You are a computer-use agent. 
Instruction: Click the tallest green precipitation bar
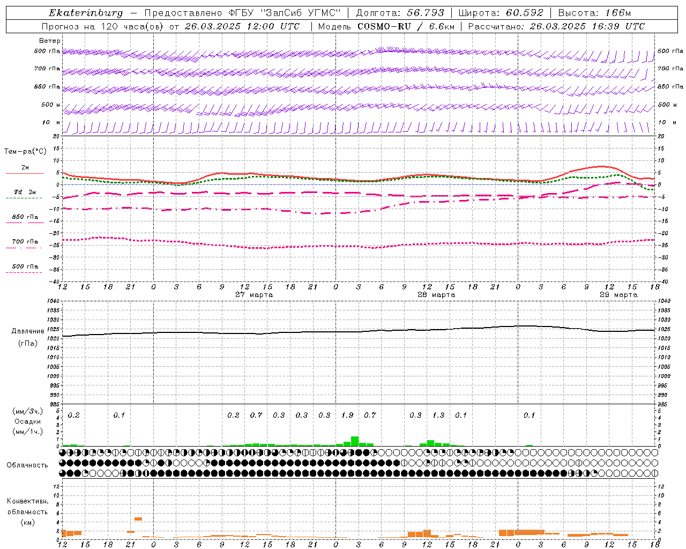(355, 441)
